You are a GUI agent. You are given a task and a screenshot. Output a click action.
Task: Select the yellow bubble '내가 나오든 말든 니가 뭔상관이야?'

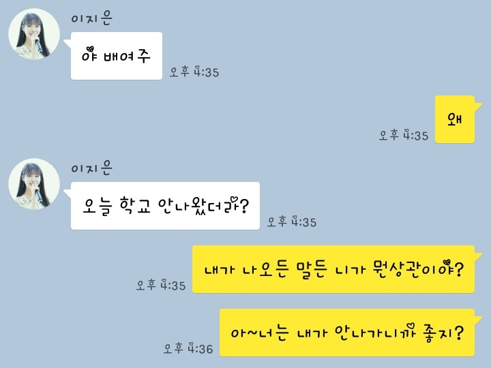333,269
